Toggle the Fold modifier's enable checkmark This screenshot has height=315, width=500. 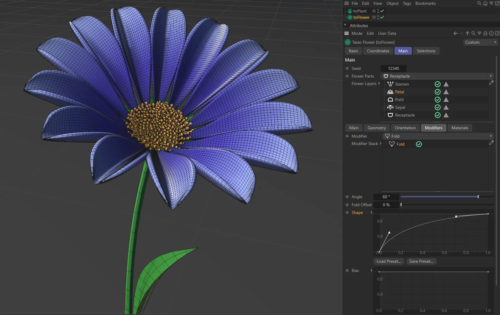tap(419, 144)
